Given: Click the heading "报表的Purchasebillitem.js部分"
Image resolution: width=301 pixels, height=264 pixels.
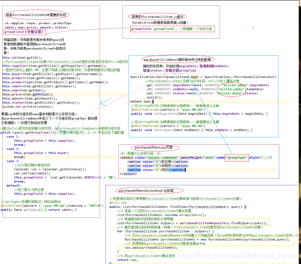Looking at the screenshot, I should coord(158,17).
